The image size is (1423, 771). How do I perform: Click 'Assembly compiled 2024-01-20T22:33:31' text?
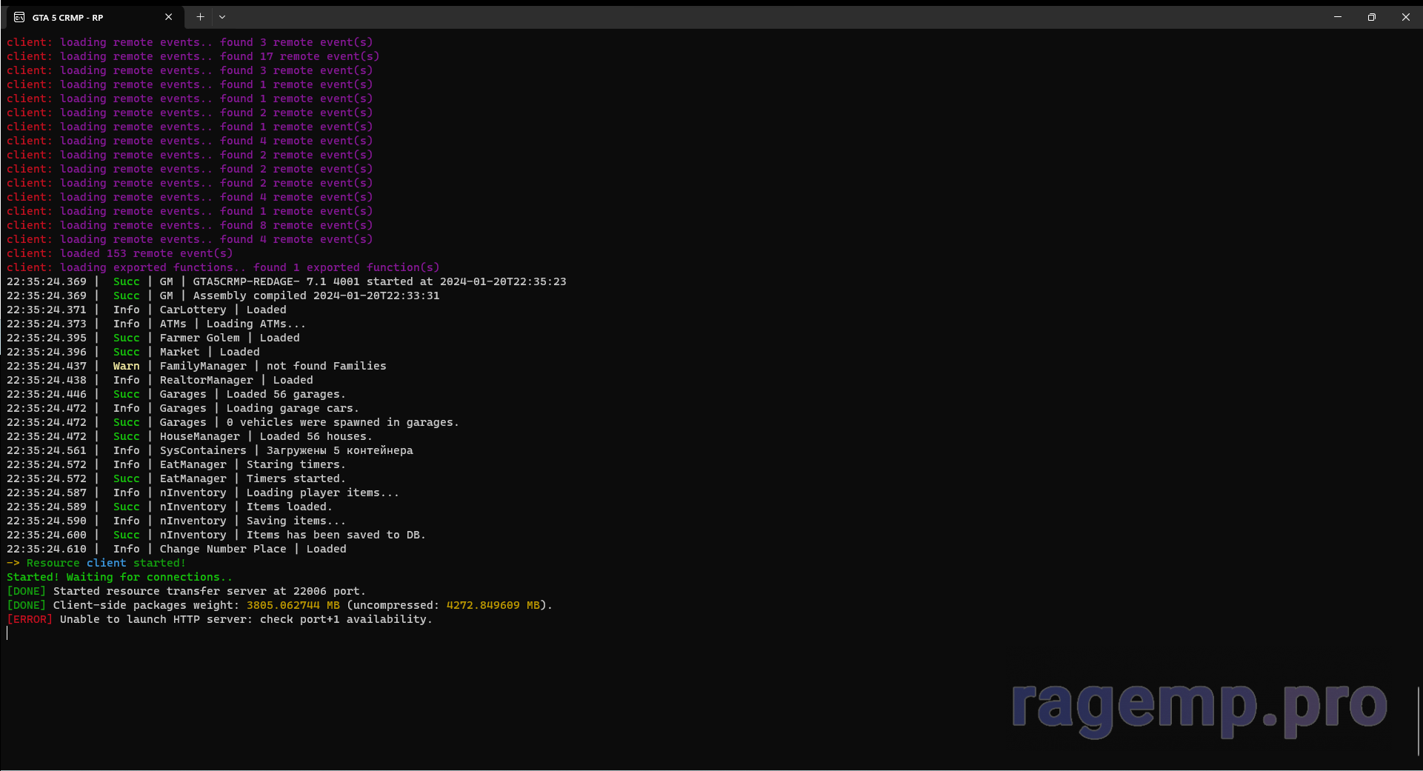point(316,296)
